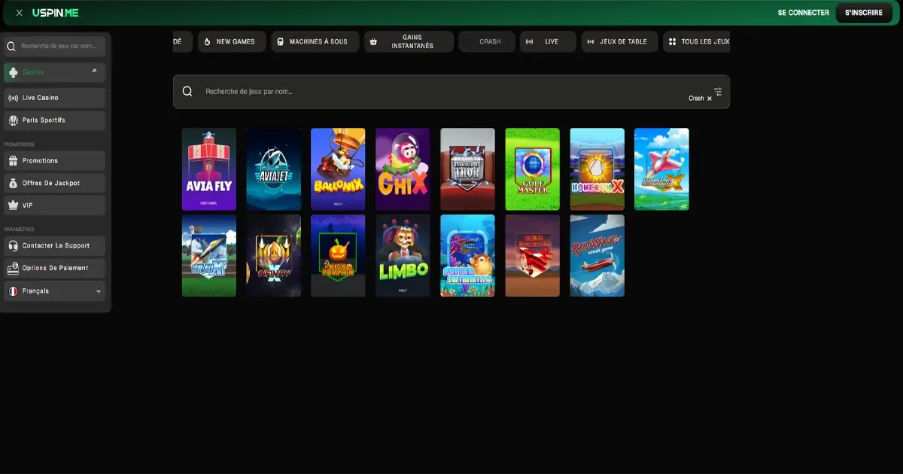Click the Live tab broadcast icon
This screenshot has height=474, width=903.
(x=529, y=41)
